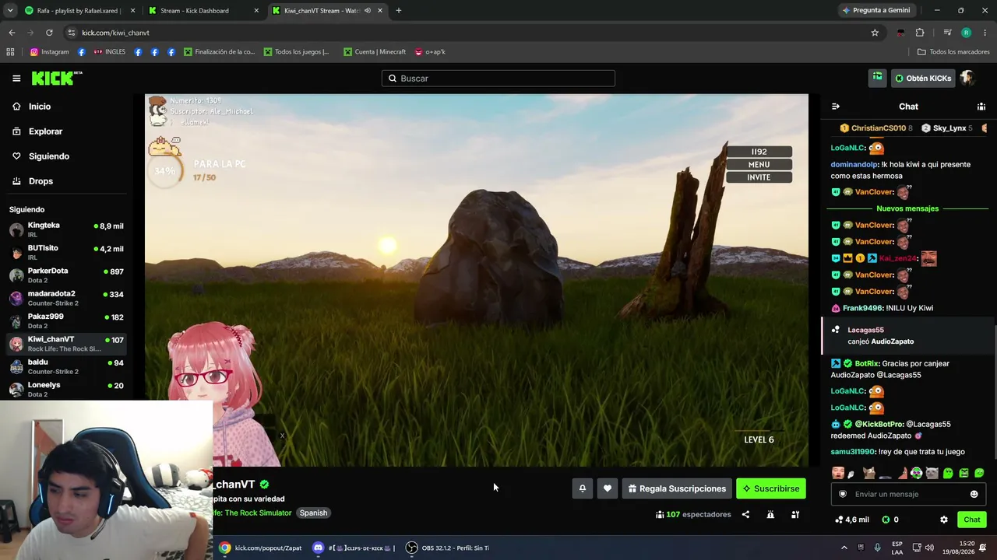Click the Enviar un mensaje chat input
Screen dimensions: 997x560
tap(908, 494)
